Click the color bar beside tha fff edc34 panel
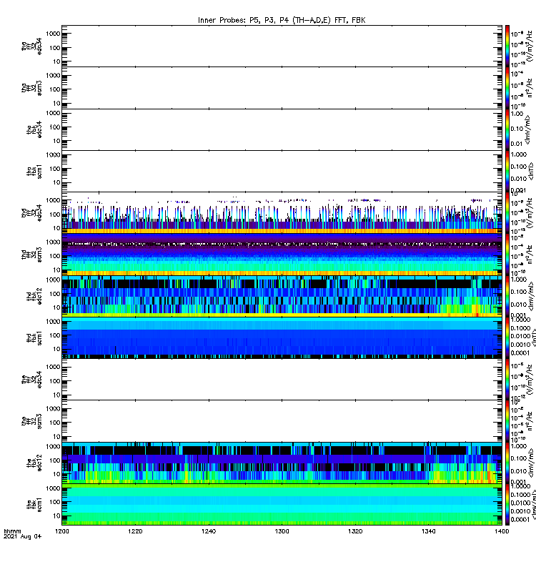 click(x=507, y=46)
